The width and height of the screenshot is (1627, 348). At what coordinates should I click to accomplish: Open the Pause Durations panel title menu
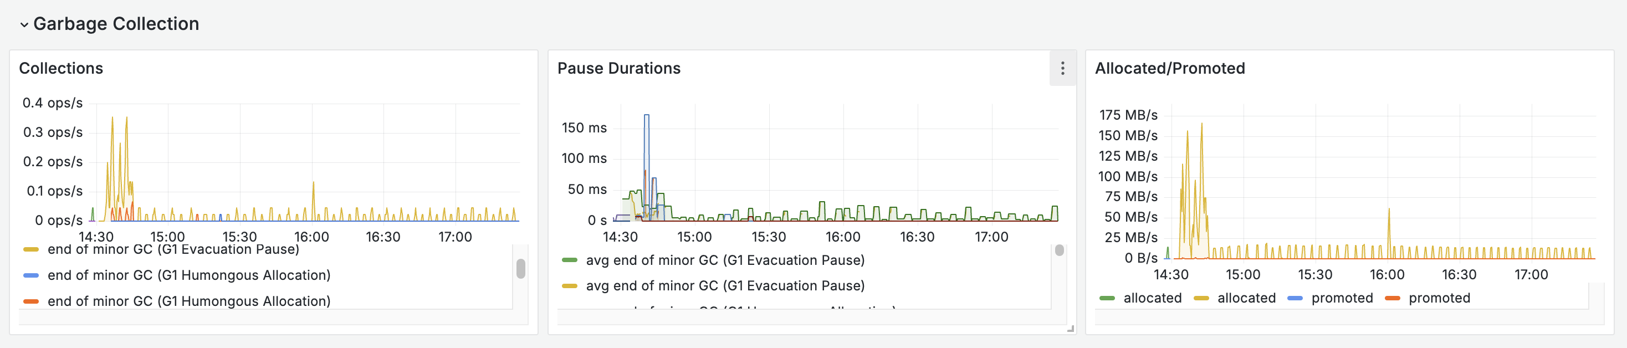click(x=618, y=68)
